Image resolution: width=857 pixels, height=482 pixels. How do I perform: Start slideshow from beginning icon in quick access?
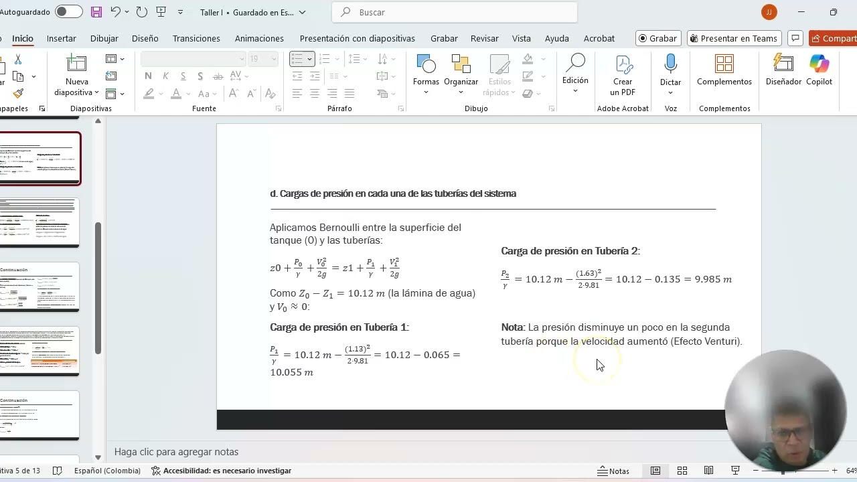(161, 12)
